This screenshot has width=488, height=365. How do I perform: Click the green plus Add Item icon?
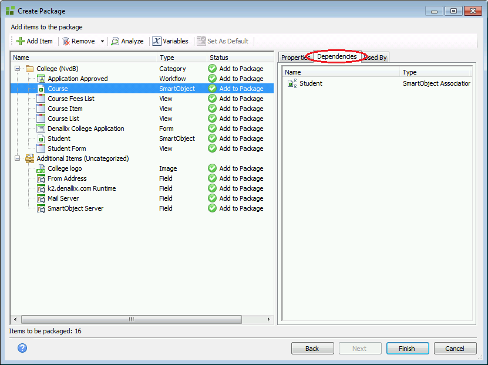[x=20, y=41]
